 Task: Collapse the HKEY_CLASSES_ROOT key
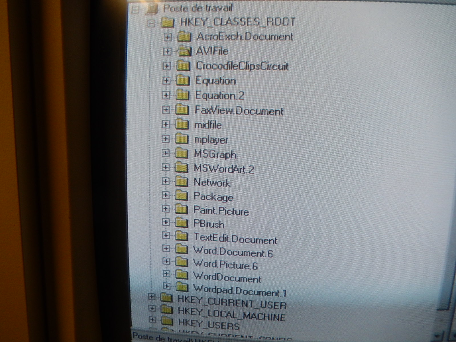pyautogui.click(x=152, y=23)
